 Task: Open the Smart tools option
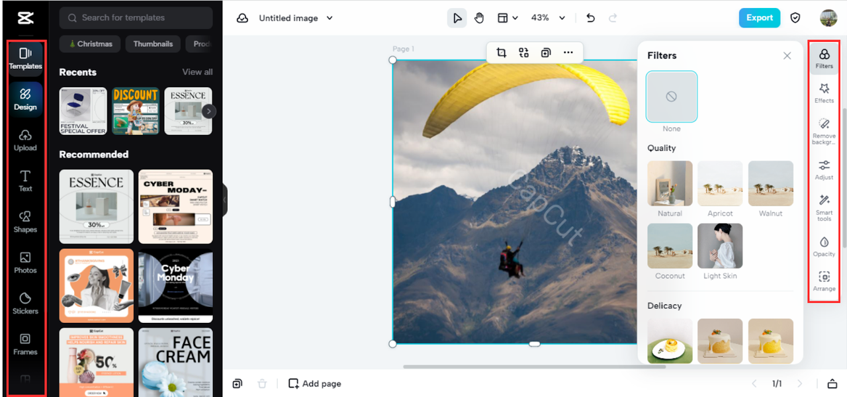point(824,207)
